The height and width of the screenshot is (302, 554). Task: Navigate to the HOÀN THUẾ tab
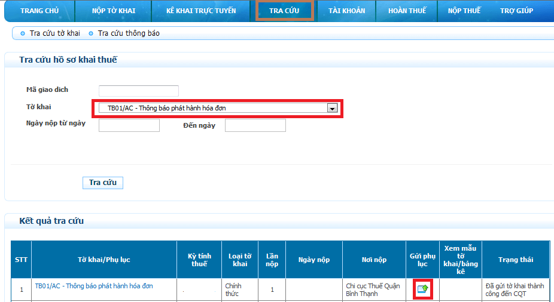click(407, 11)
